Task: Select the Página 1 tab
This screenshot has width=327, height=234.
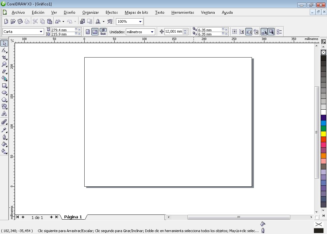Action: (x=73, y=217)
